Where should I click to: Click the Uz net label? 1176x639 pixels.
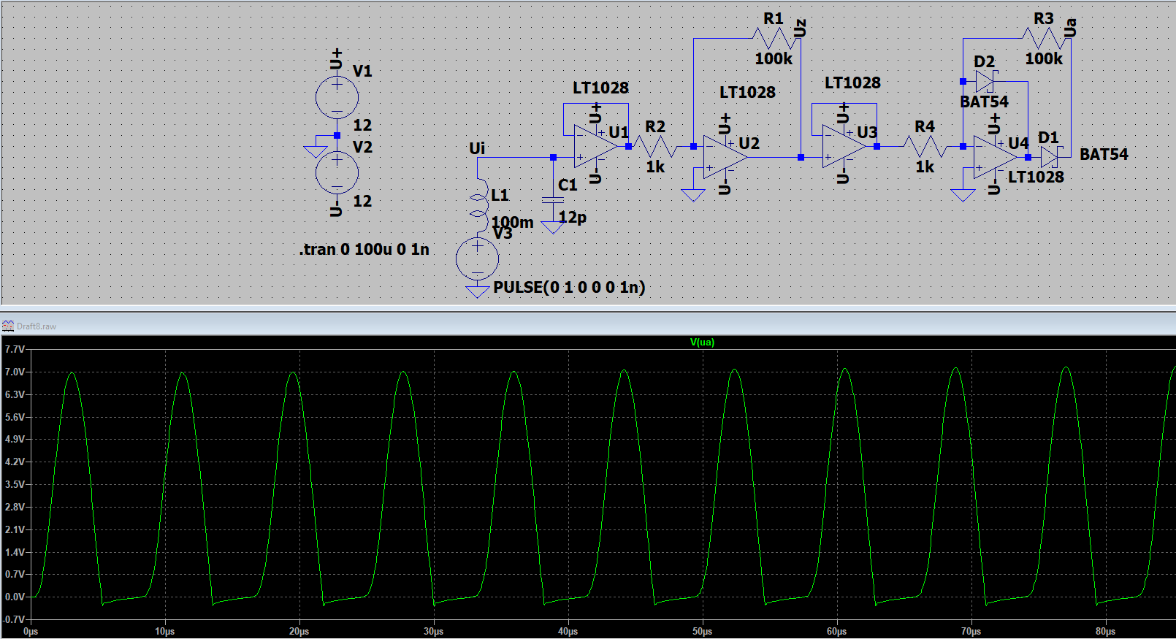[x=800, y=28]
